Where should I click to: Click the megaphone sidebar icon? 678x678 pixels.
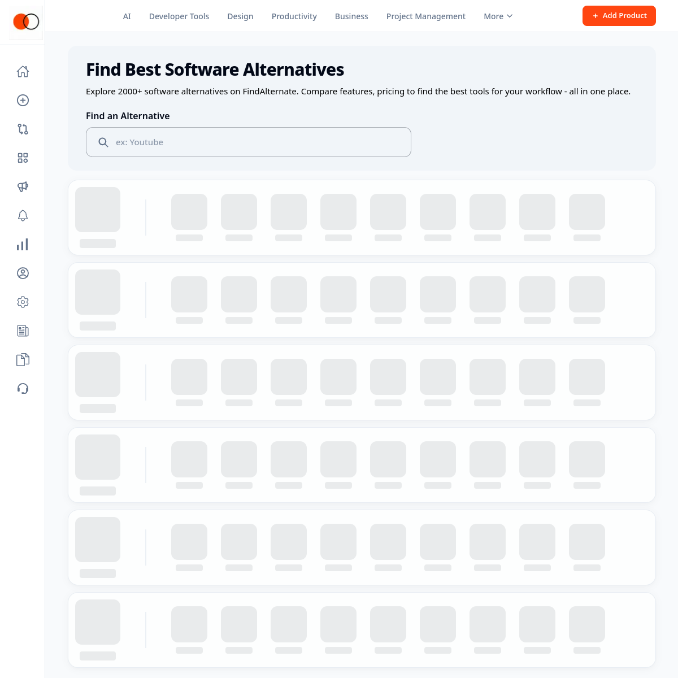23,186
